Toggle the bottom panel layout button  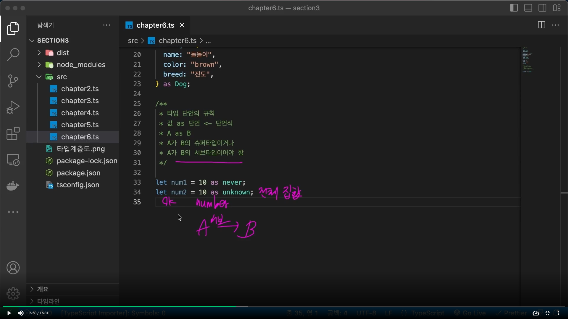(x=528, y=8)
